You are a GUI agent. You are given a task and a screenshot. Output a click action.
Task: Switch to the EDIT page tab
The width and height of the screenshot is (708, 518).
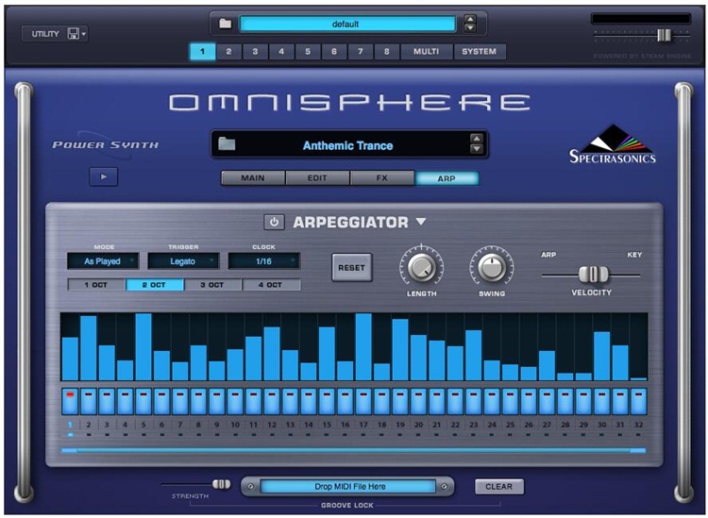click(x=317, y=177)
